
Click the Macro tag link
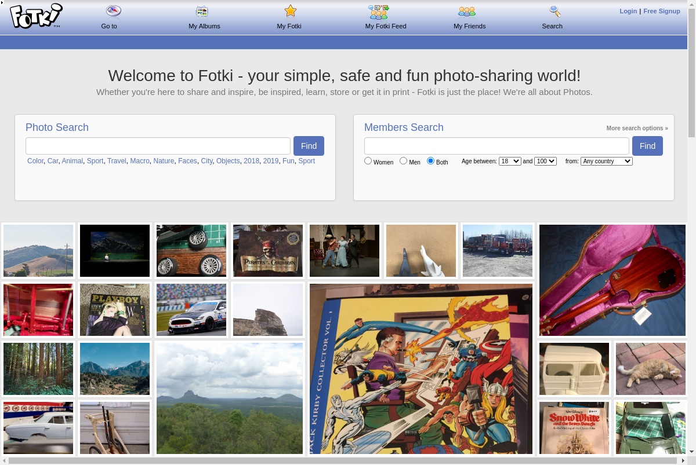pos(140,161)
